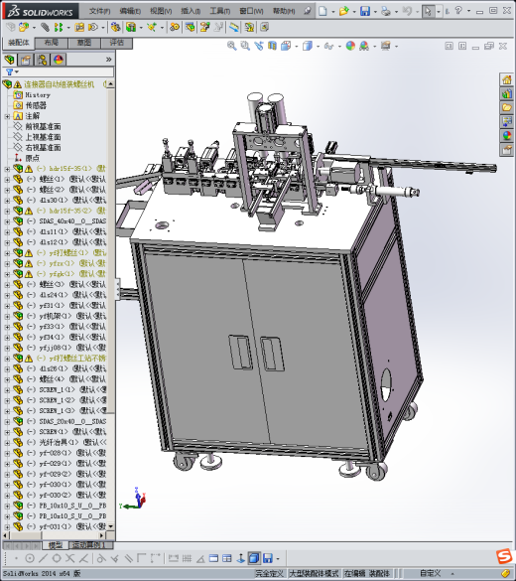Open the Section View tool icon
The image size is (516, 581).
(x=273, y=46)
